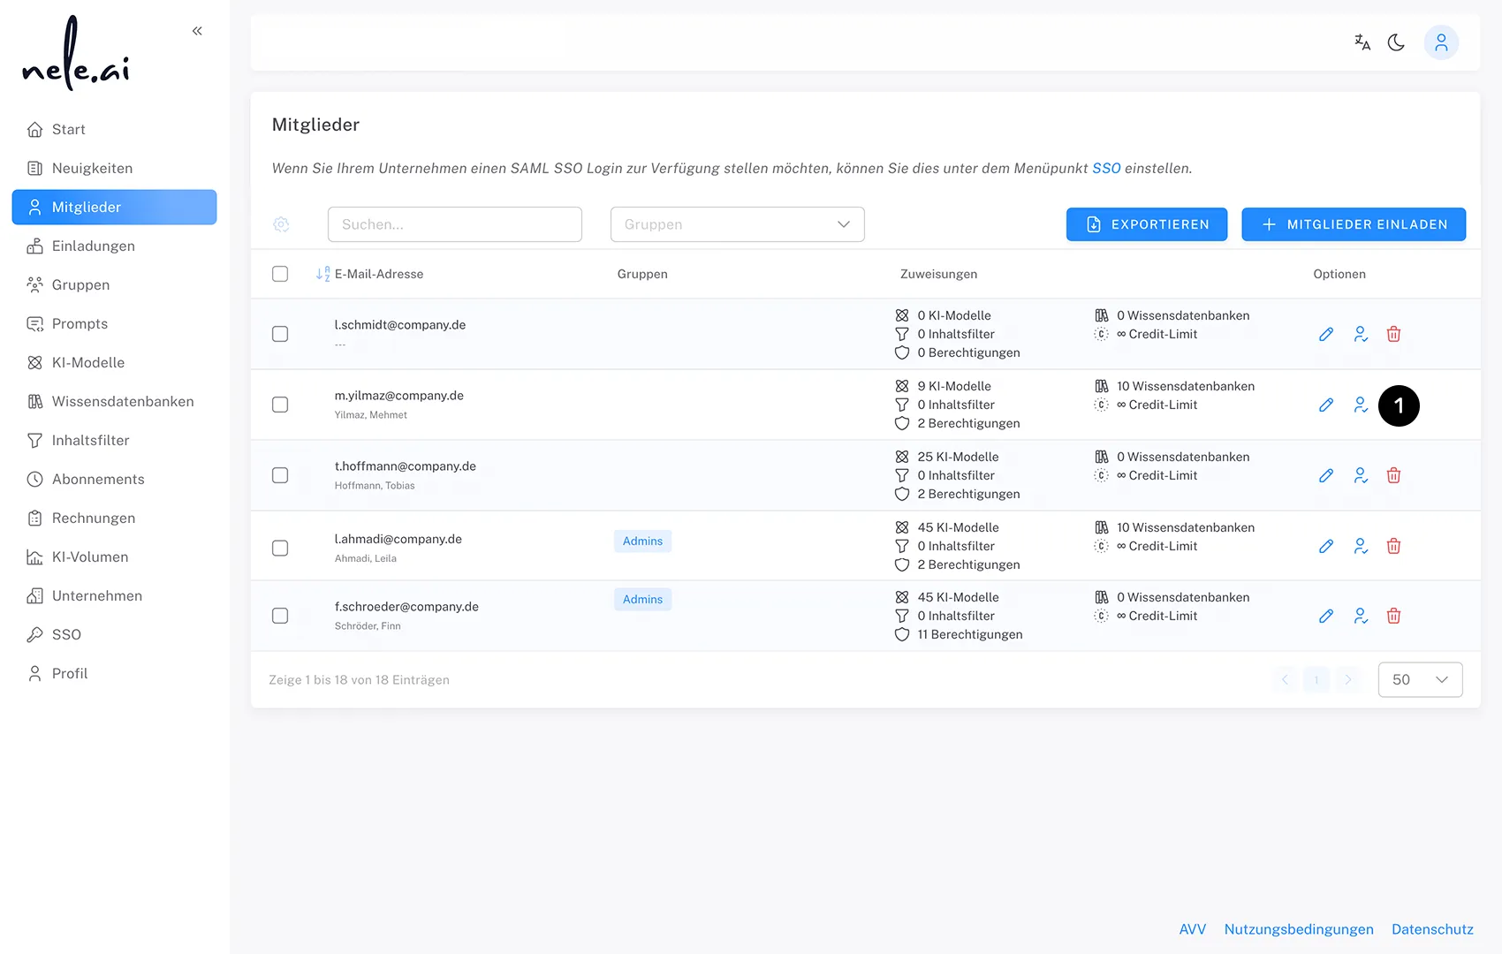Image resolution: width=1502 pixels, height=954 pixels.
Task: Open the user account icon top right
Action: (x=1441, y=42)
